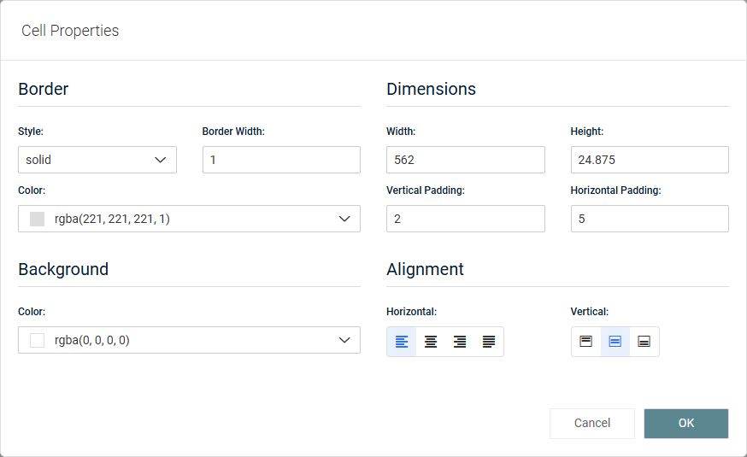Screen dimensions: 747x457
Task: Click the Border Width input field
Action: point(281,160)
